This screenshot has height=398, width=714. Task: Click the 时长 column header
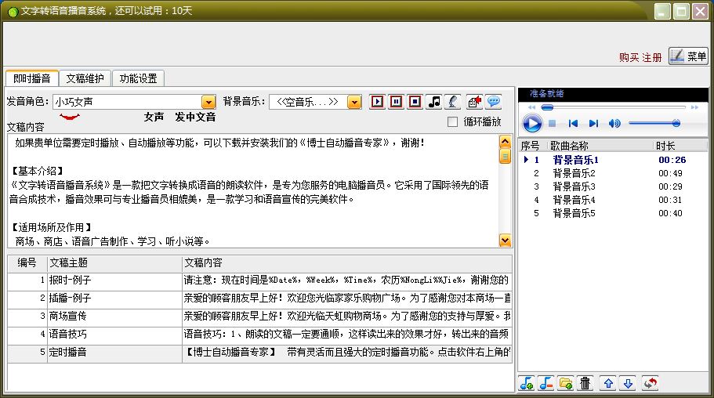680,146
